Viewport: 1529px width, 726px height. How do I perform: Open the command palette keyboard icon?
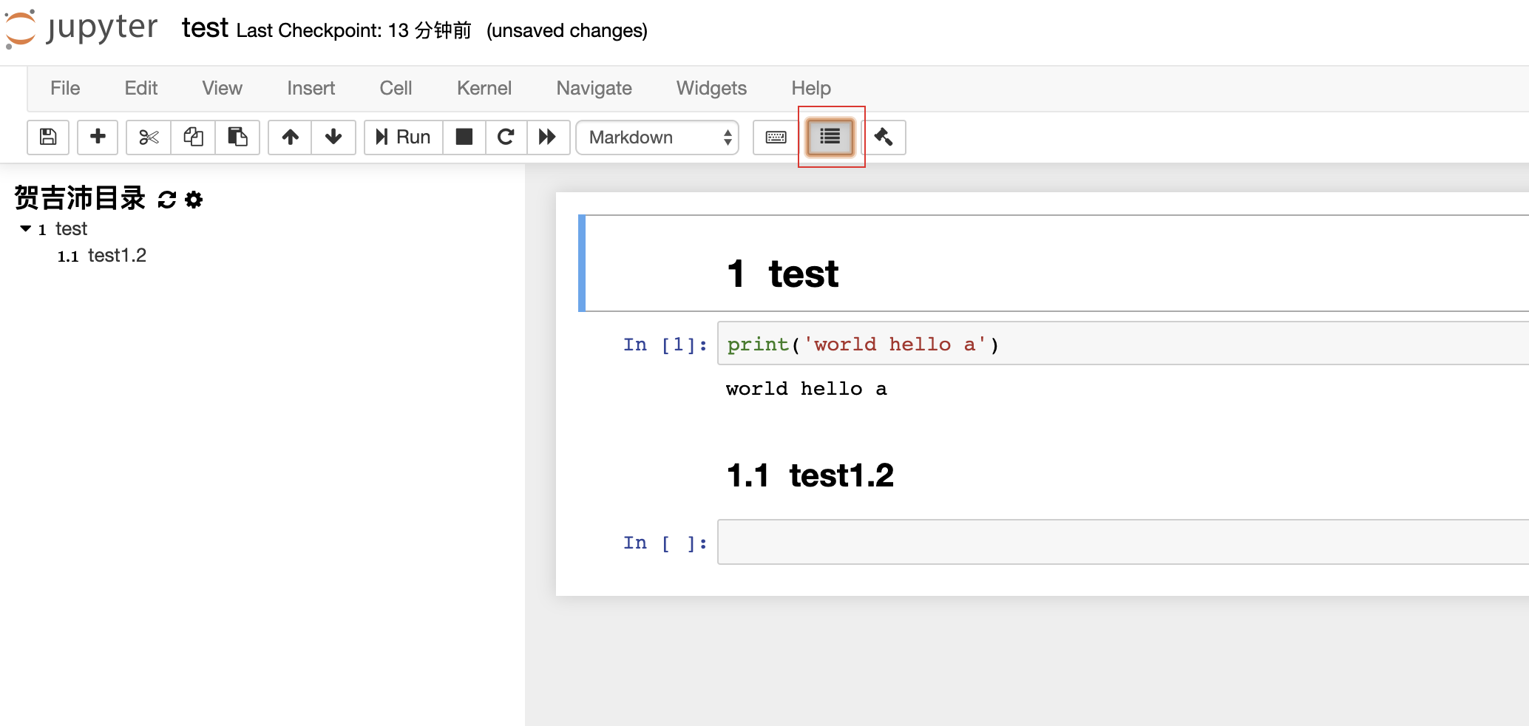776,137
